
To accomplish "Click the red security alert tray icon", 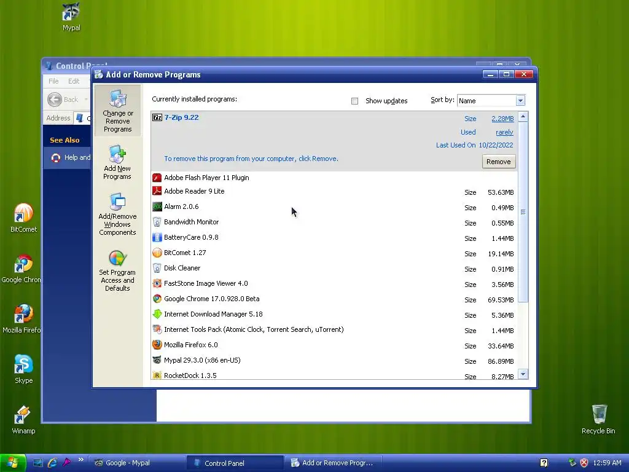I will tap(585, 463).
